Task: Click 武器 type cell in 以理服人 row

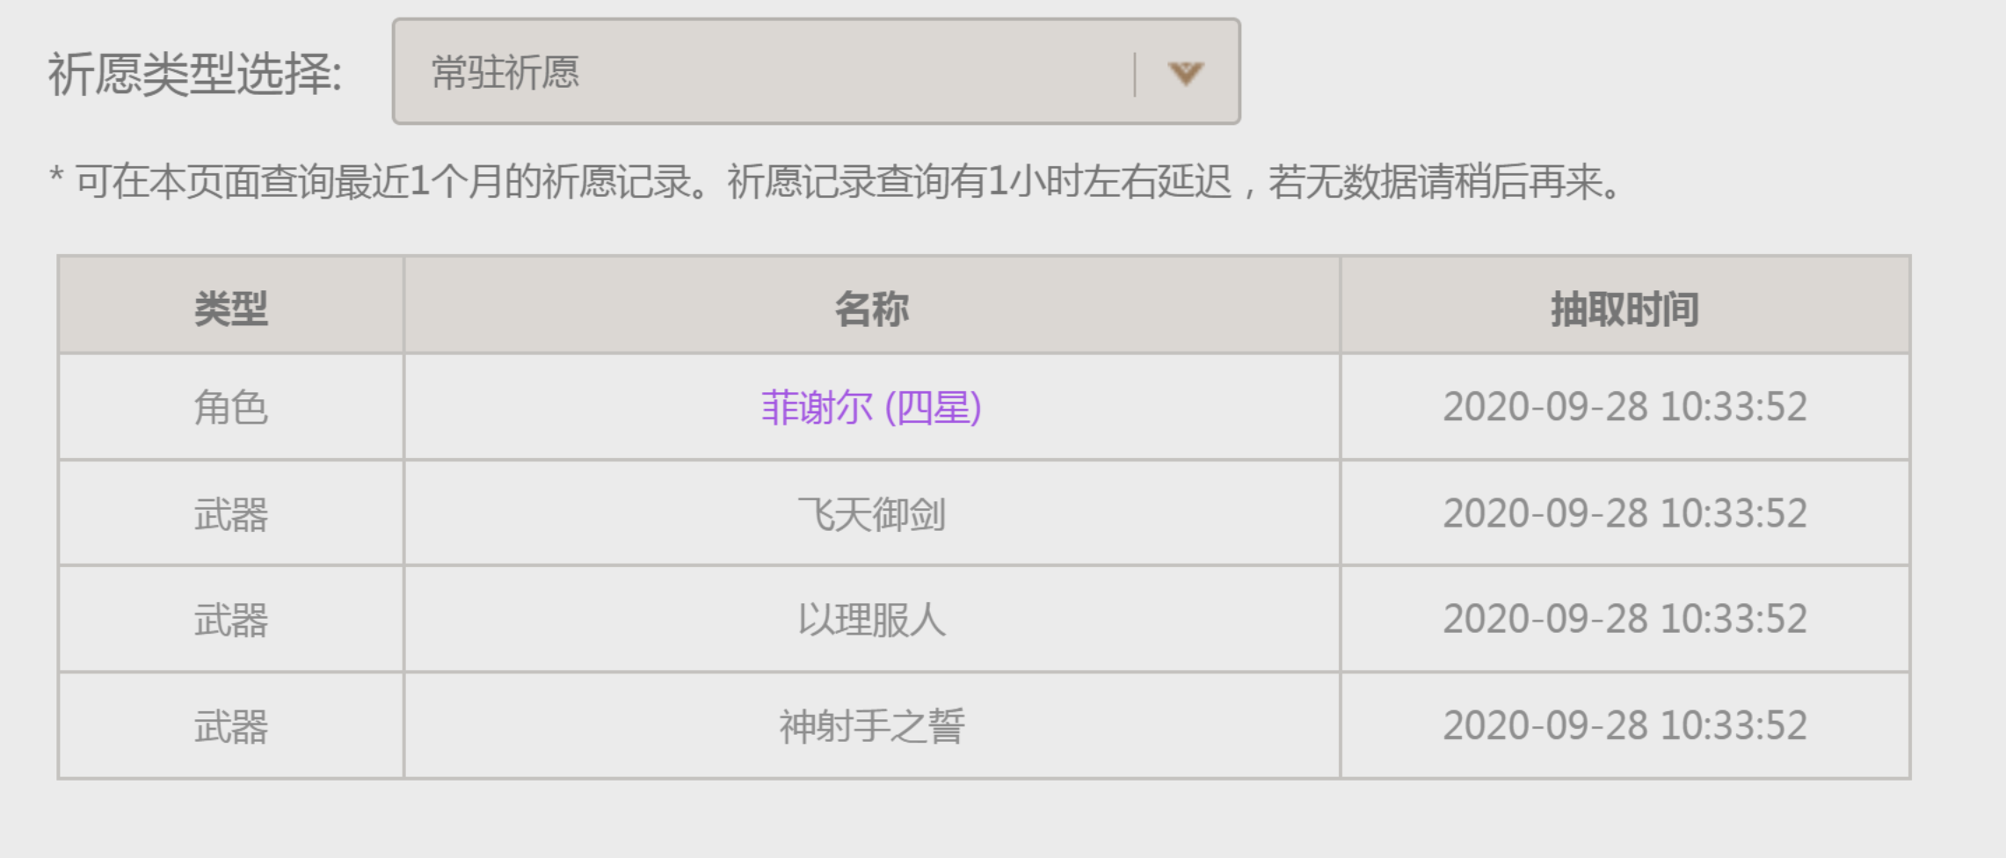Action: 231,620
